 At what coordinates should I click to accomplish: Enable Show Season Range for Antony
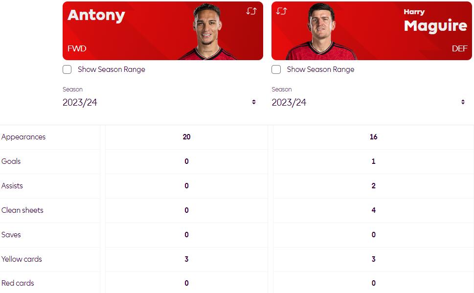tap(68, 69)
